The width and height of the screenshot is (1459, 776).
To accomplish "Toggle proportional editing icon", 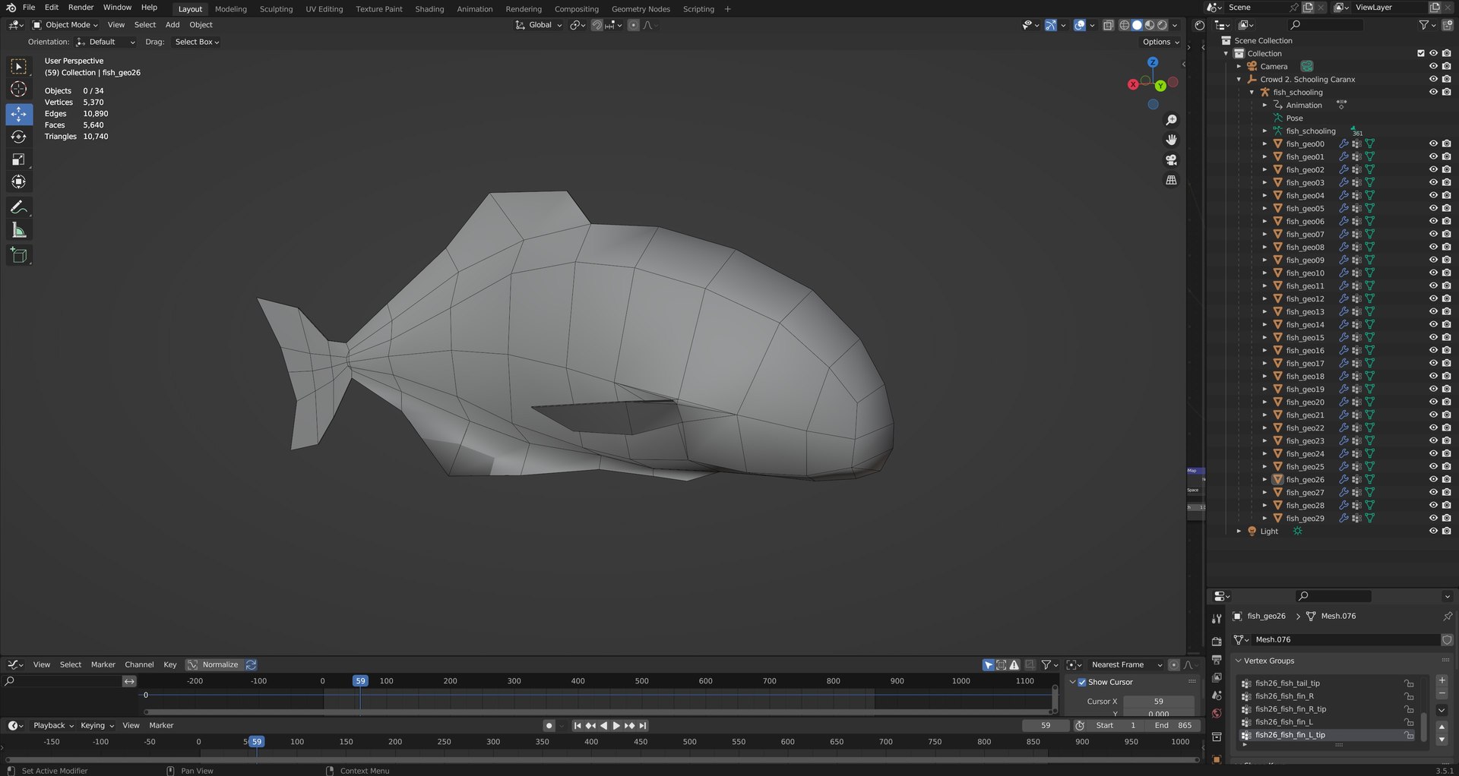I will [x=633, y=25].
